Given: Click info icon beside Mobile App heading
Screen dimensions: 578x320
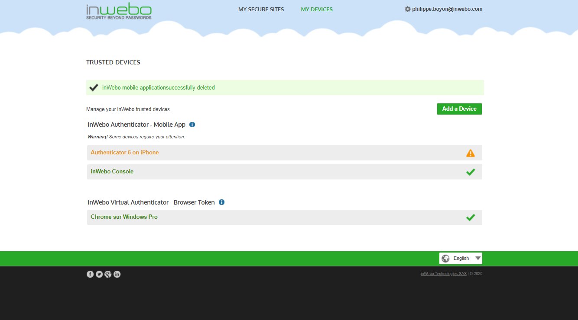Looking at the screenshot, I should 192,125.
